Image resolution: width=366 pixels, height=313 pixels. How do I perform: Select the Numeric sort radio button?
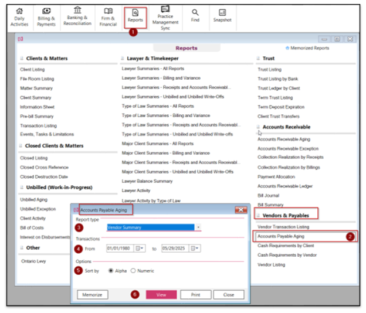(x=133, y=271)
